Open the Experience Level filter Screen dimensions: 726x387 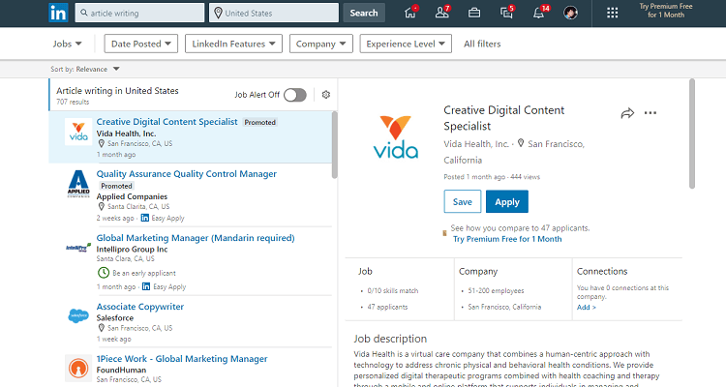(406, 44)
